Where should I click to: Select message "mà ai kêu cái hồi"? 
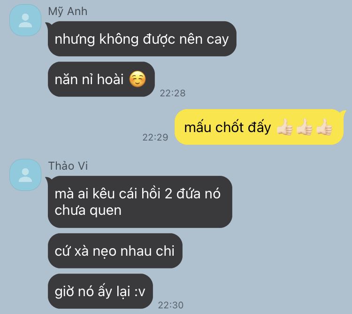[x=140, y=202]
